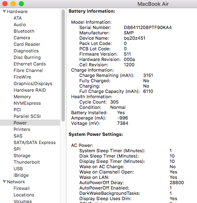Screen dimensions: 197x203
Task: Click the Wake on LAN label
Action: [x=94, y=177]
